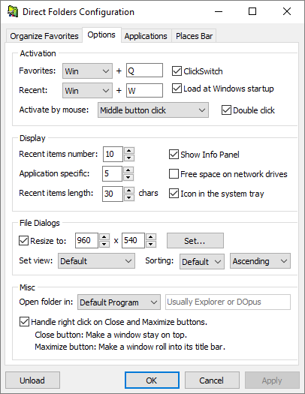
Task: Increase Application specific count with up arrow
Action: (128, 170)
